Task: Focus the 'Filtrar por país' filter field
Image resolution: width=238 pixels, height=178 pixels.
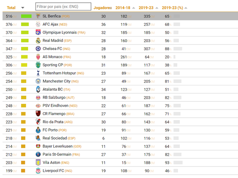Action: tap(63, 7)
